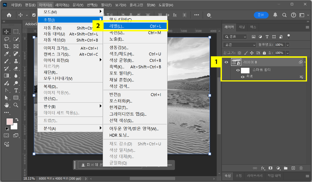Click the new group folder icon
This screenshot has width=312, height=182.
(286, 168)
